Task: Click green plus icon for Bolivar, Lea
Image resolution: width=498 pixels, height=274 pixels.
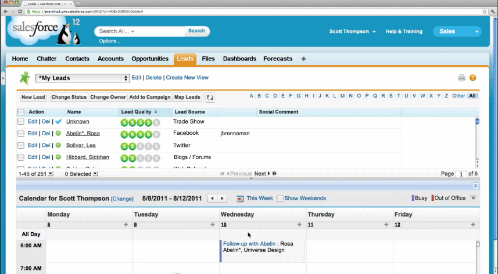Action: coord(58,145)
